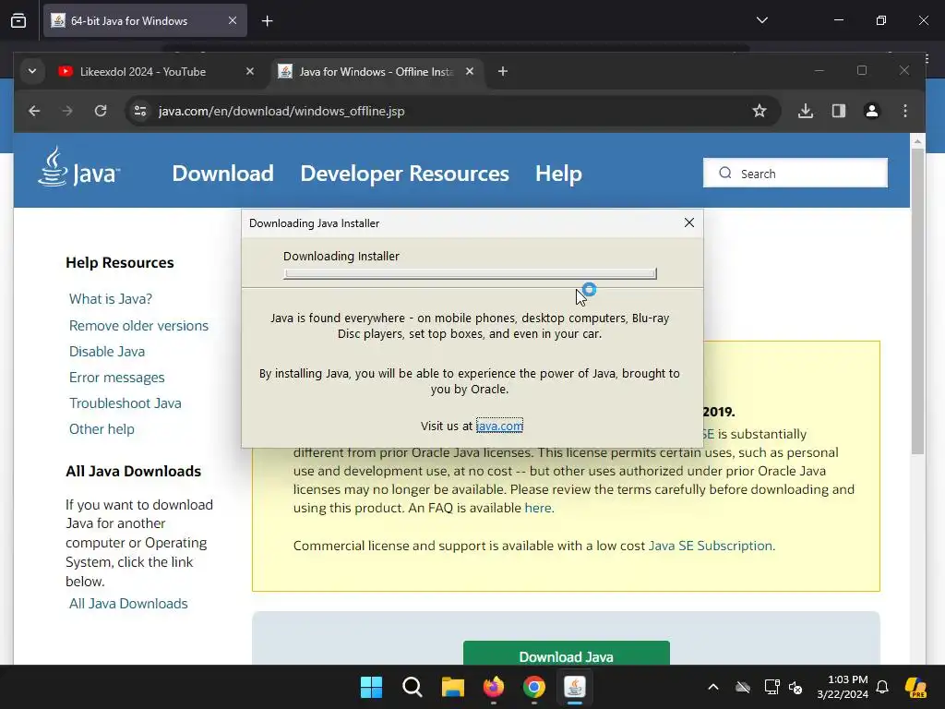Open the Disable Java link

[107, 352]
